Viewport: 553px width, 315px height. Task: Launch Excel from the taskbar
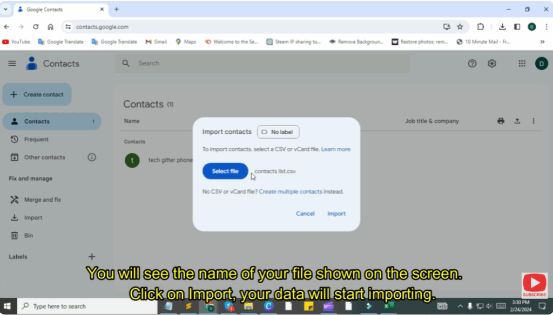pyautogui.click(x=390, y=306)
